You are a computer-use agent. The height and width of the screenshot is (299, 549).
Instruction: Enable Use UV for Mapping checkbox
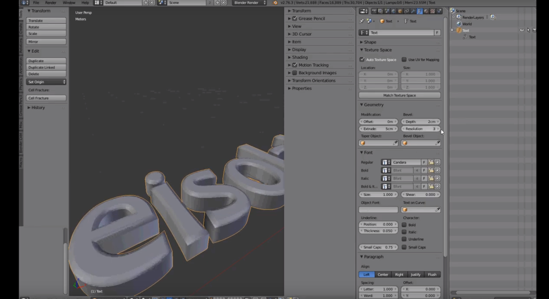tap(404, 60)
